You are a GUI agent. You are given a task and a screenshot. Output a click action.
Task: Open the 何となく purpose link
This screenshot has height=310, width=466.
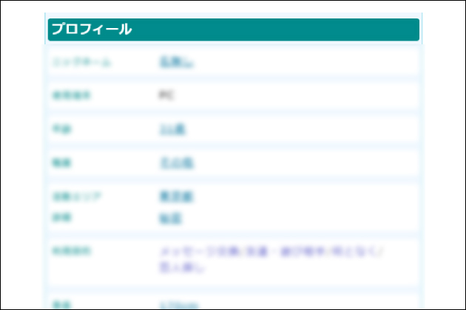point(358,252)
